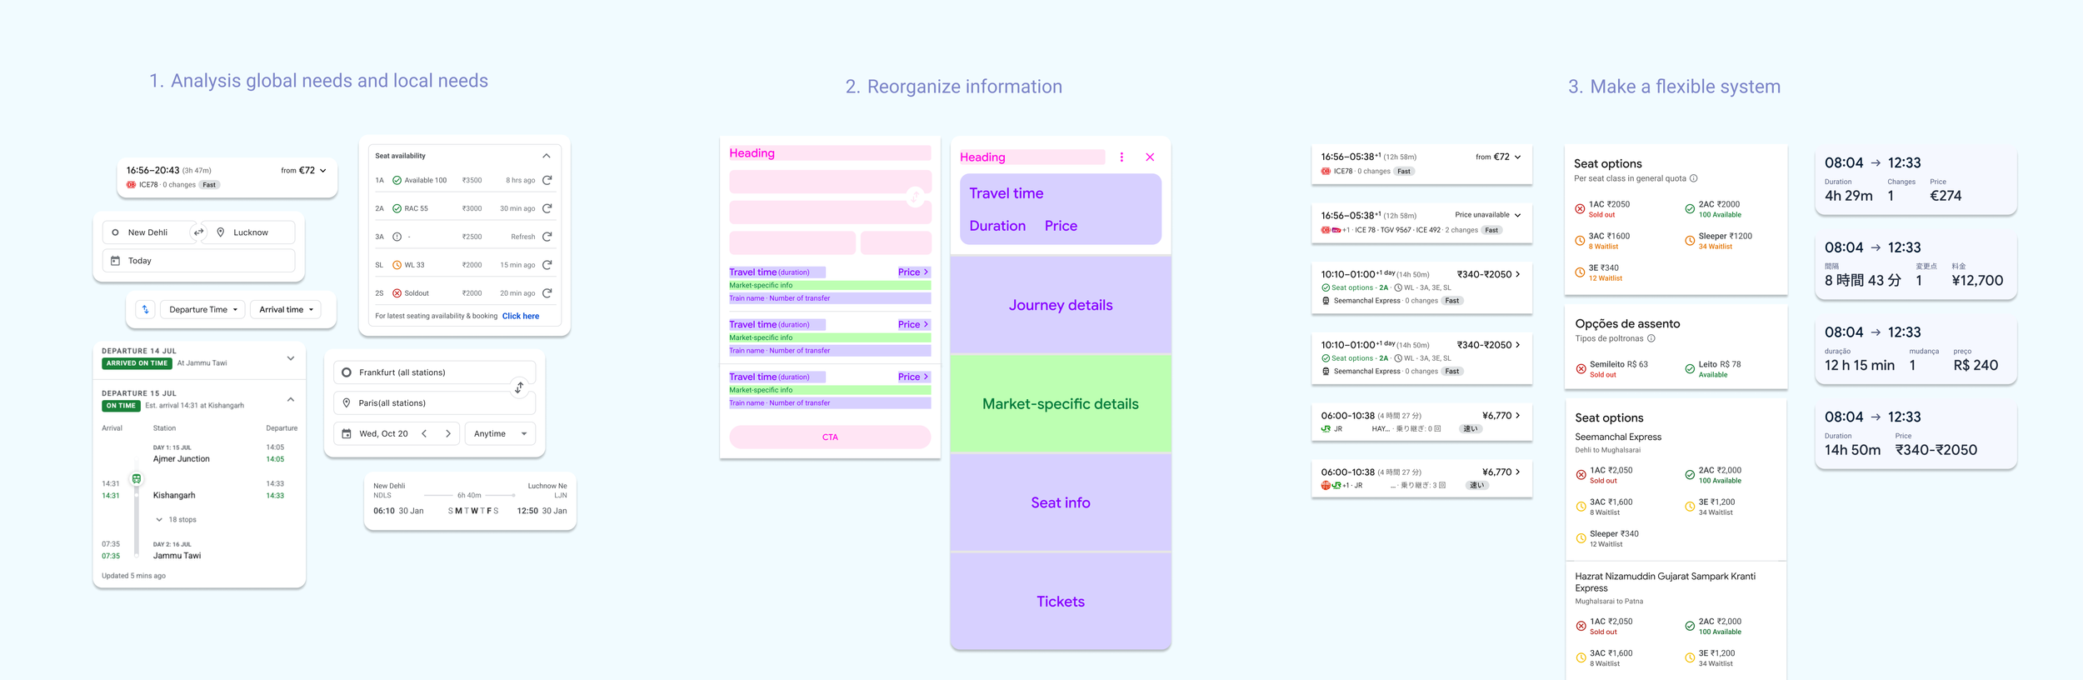Open the Departure Time dropdown
The image size is (2083, 680).
tap(202, 309)
